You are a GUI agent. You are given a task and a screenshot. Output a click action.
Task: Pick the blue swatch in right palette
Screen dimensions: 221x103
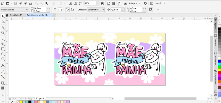click(219, 61)
